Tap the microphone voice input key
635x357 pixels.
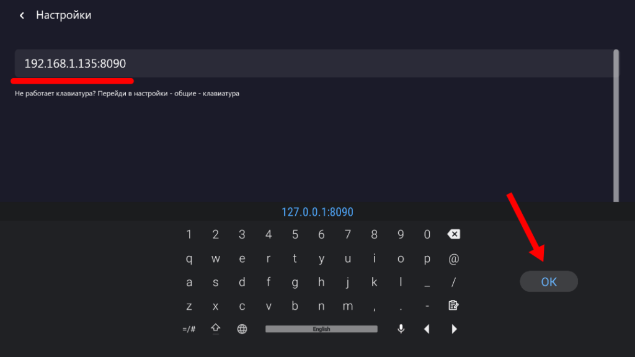point(401,329)
